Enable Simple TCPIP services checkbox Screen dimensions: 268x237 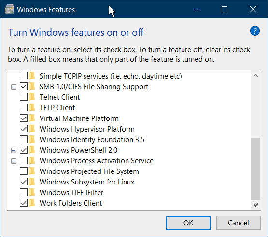[x=24, y=76]
